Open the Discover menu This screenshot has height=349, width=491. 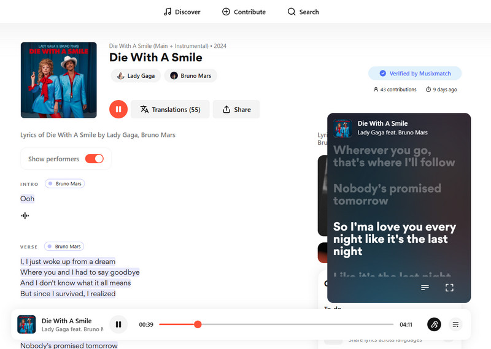pos(182,12)
